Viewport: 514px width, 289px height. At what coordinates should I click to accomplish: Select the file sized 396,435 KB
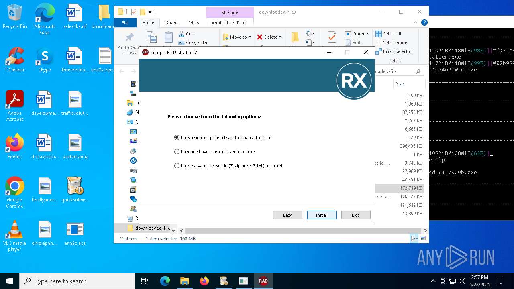(411, 146)
